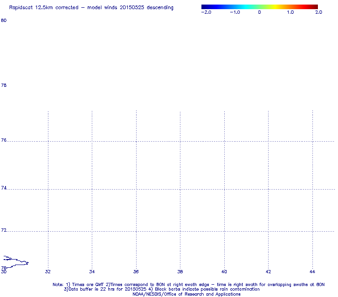This screenshot has width=338, height=297.
Task: Click the 'Data buffer is 22 hrs' note line
Action: pyautogui.click(x=162, y=289)
